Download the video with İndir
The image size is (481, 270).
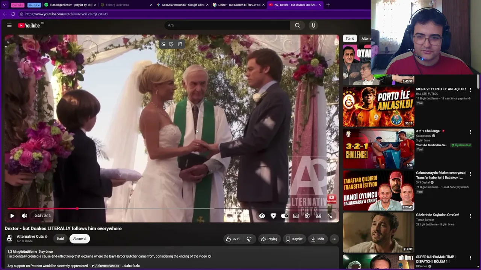pyautogui.click(x=318, y=239)
